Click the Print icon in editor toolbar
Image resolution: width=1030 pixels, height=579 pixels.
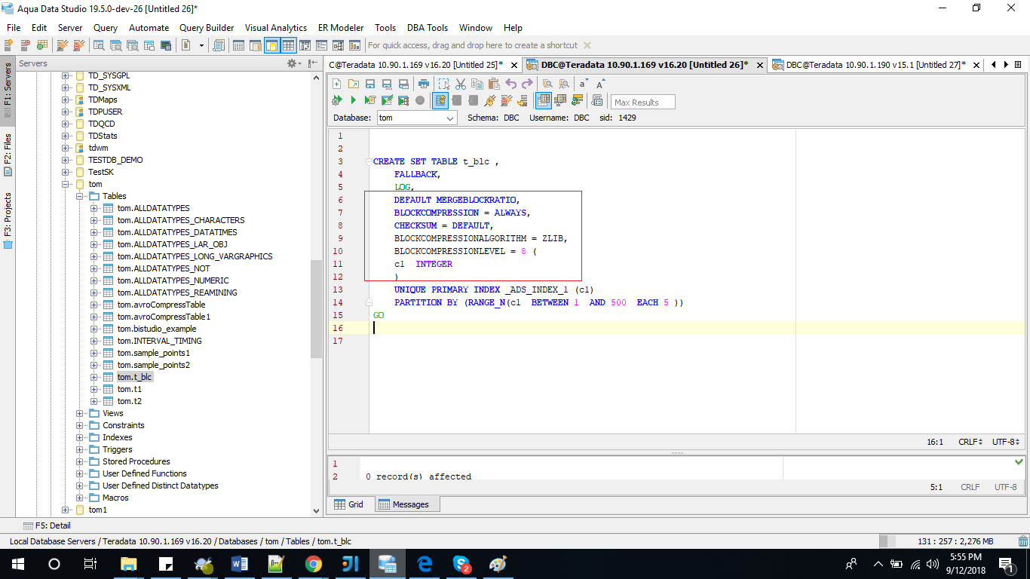424,84
